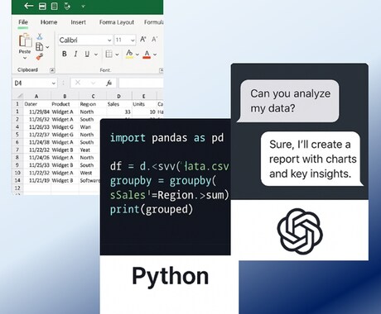The width and height of the screenshot is (381, 314).
Task: Click the Enter checkmark icon in formula bar
Action: pos(93,83)
